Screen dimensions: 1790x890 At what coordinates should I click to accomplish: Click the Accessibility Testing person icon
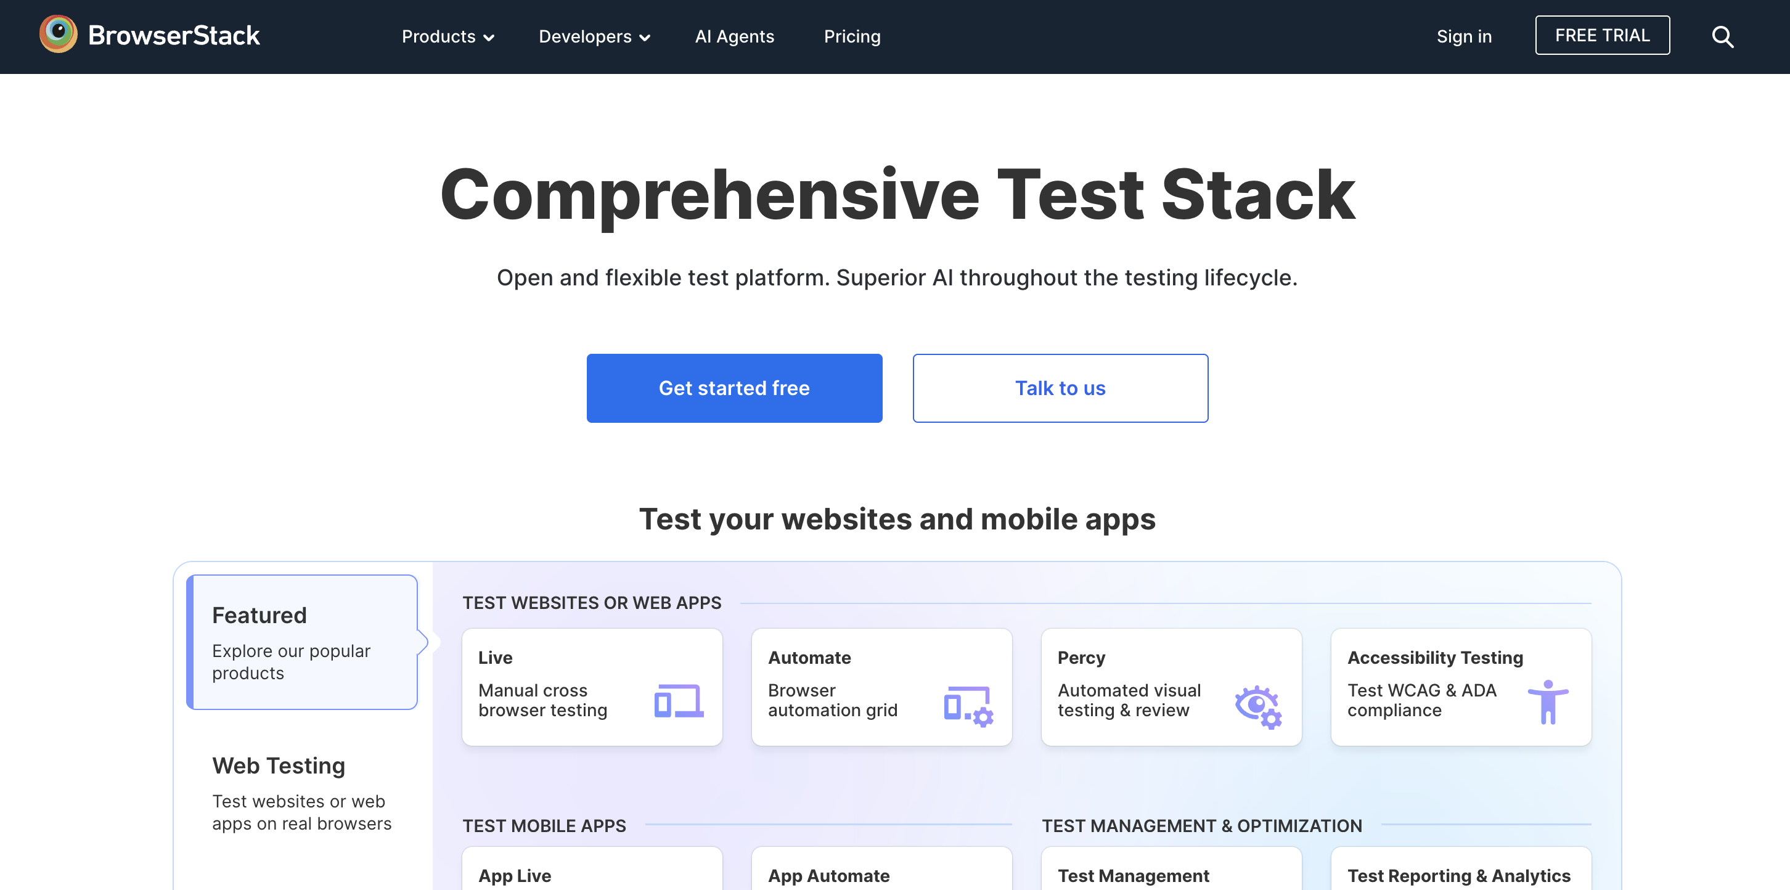[x=1548, y=702]
